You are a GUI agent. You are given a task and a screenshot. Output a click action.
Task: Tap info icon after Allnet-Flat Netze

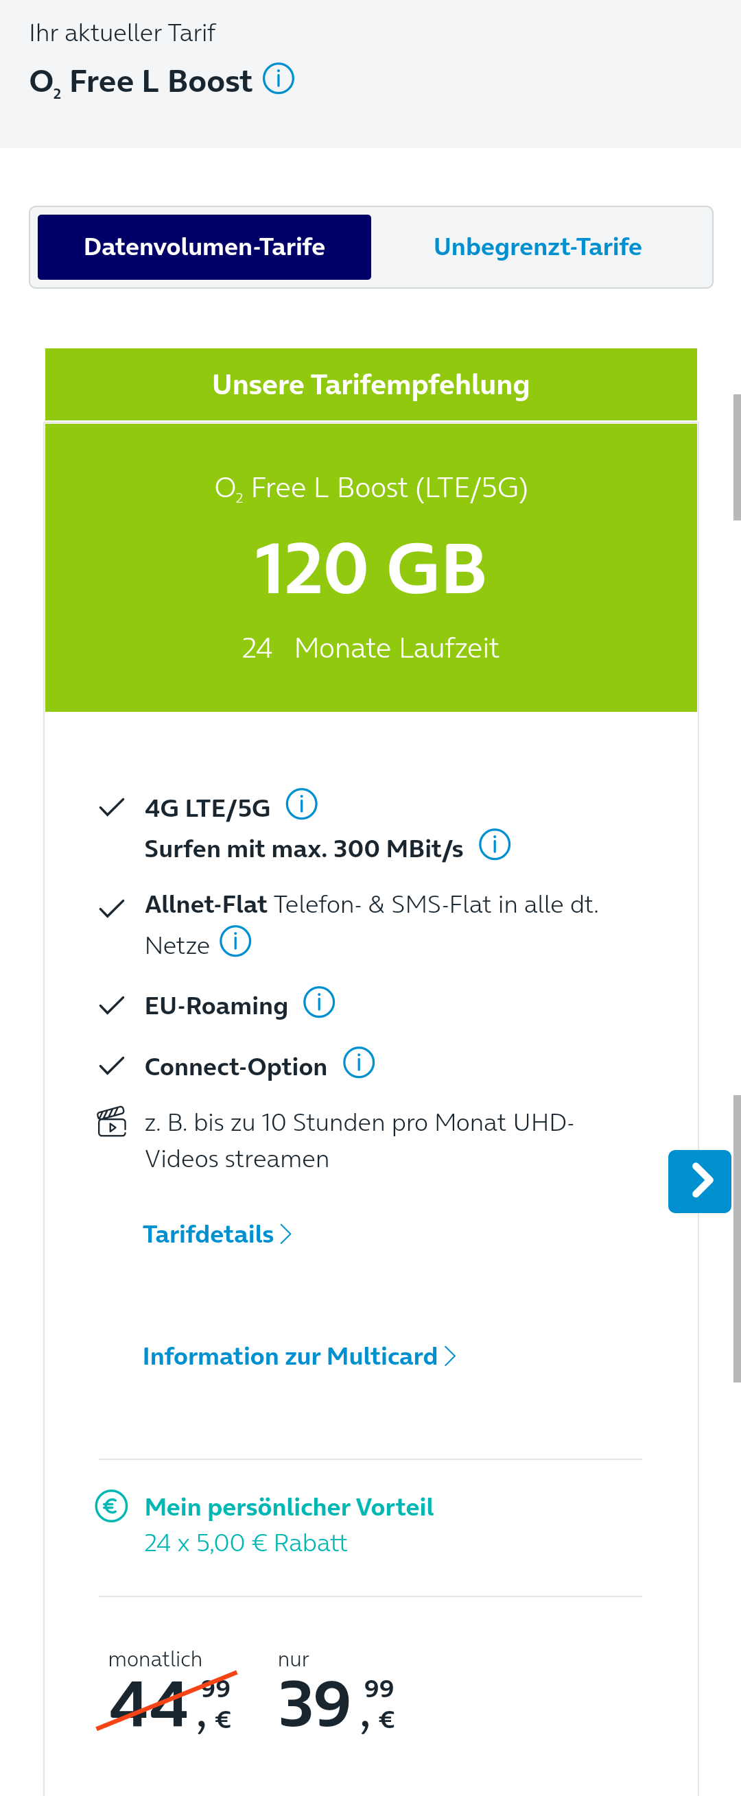click(235, 942)
